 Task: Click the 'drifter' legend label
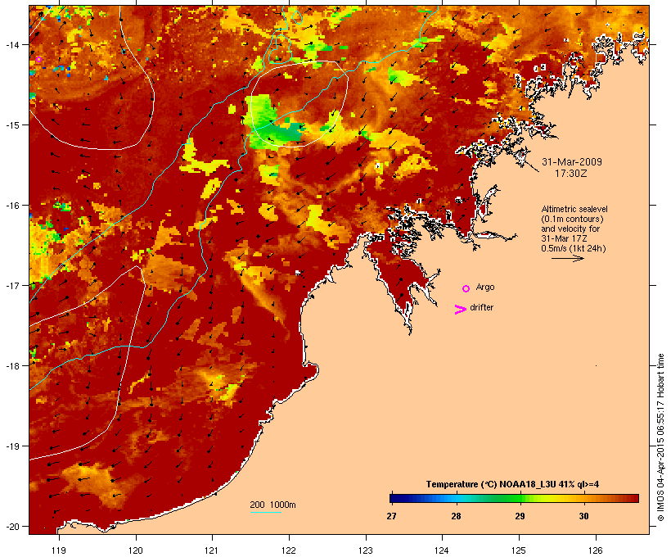(481, 307)
